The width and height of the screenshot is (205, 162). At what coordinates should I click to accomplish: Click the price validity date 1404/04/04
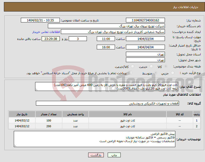click(145, 47)
